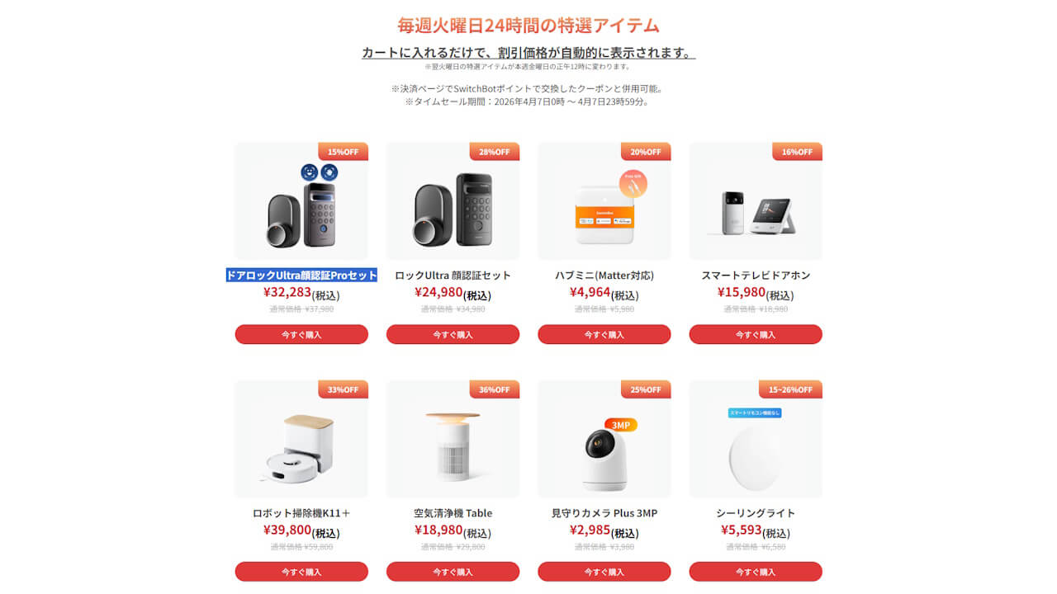Click 今すぐ購入 under ロボット掃除機K11＋

[x=301, y=572]
